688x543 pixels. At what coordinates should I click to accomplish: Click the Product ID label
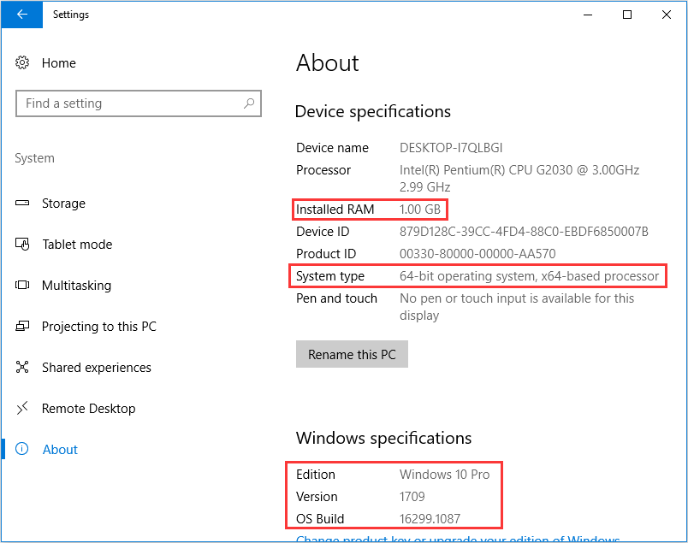326,253
